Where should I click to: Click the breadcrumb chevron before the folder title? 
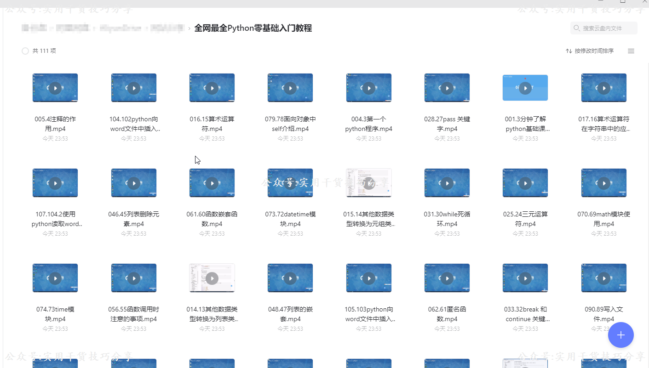click(x=189, y=28)
